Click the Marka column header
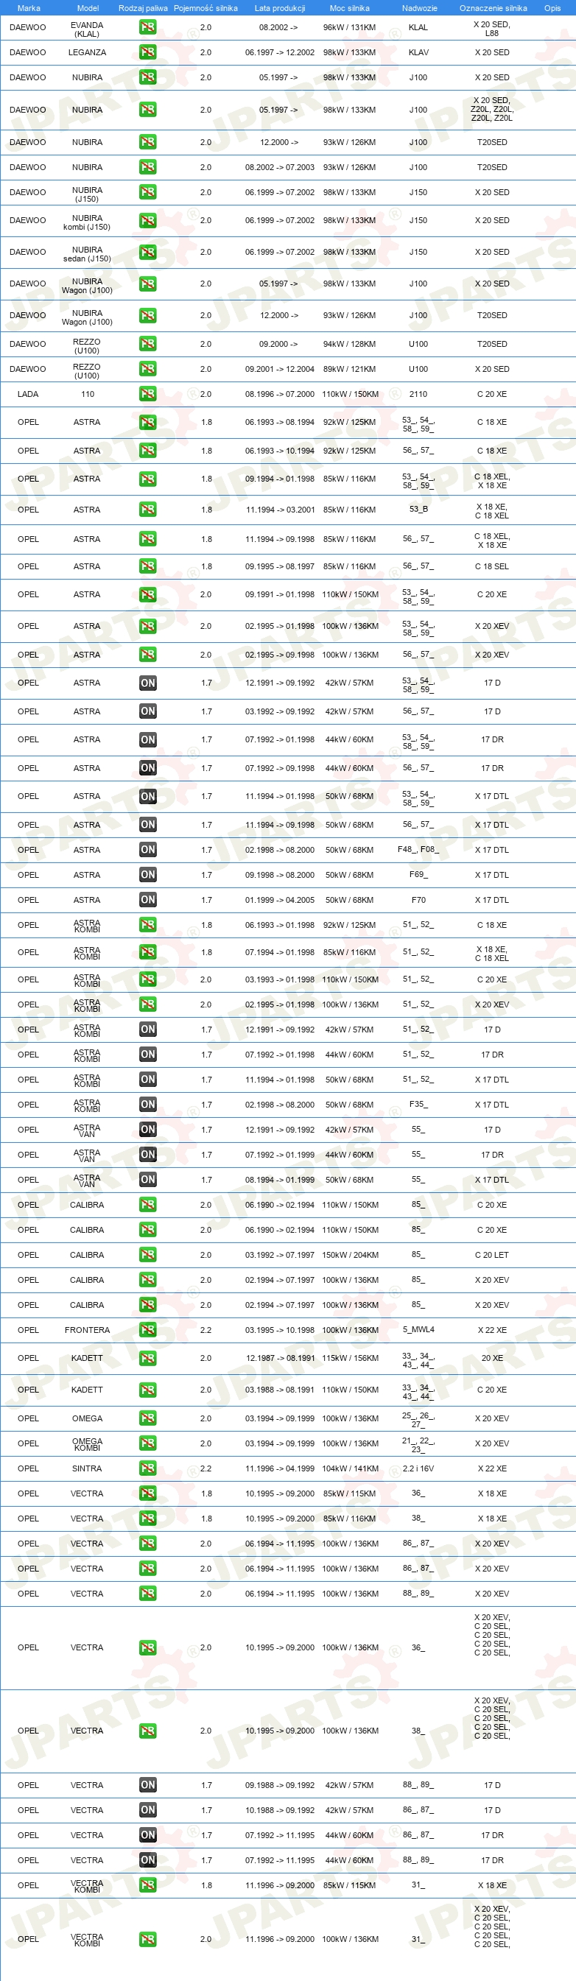 click(29, 7)
